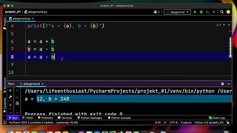The image size is (237, 133).
Task: Open Run panel settings gear
Action: coord(223,84)
